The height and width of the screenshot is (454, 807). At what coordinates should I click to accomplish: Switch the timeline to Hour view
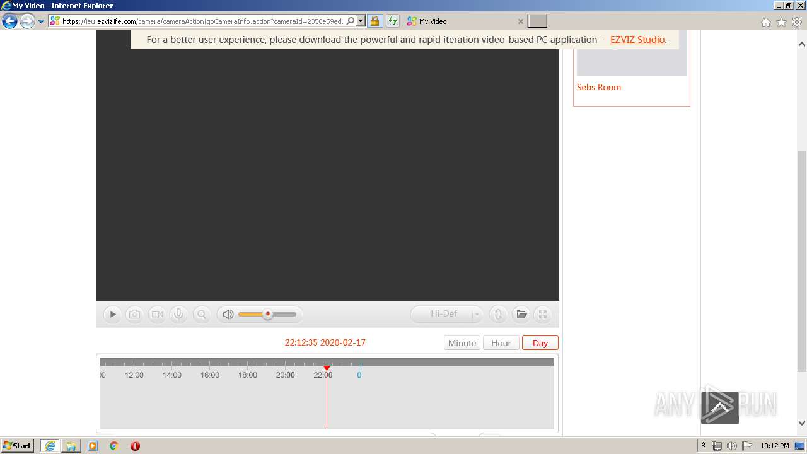pyautogui.click(x=501, y=343)
